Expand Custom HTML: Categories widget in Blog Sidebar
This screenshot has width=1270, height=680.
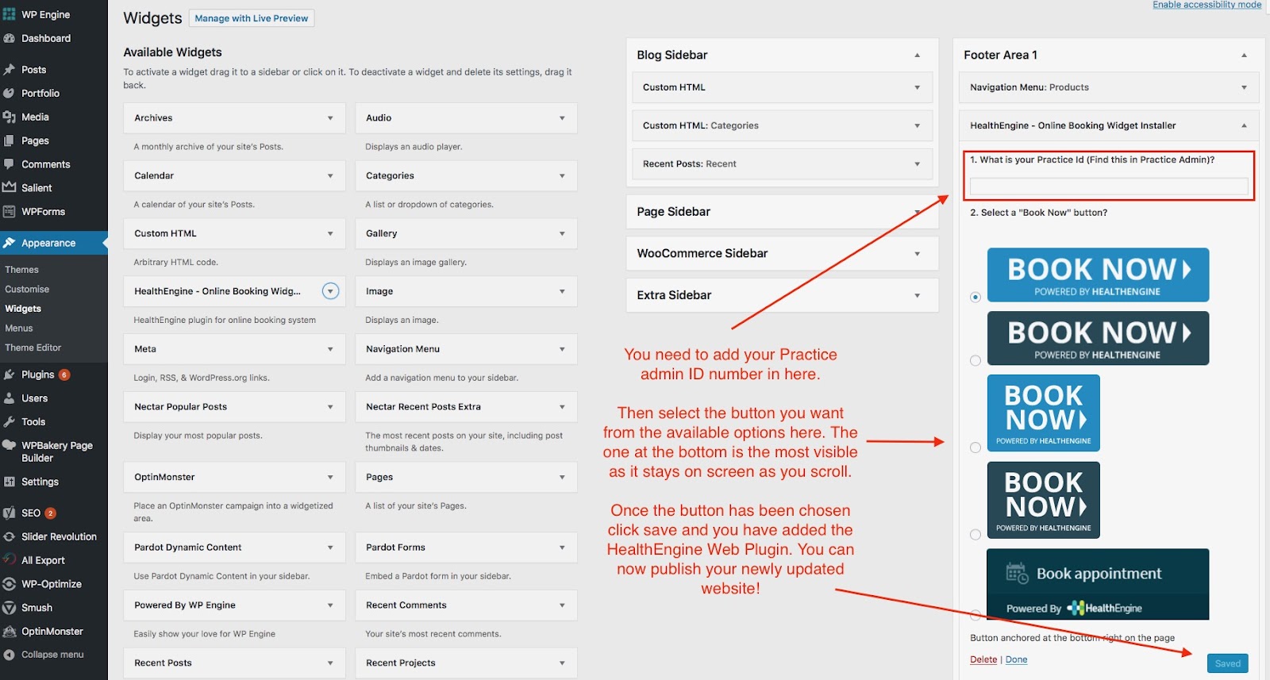pos(917,126)
